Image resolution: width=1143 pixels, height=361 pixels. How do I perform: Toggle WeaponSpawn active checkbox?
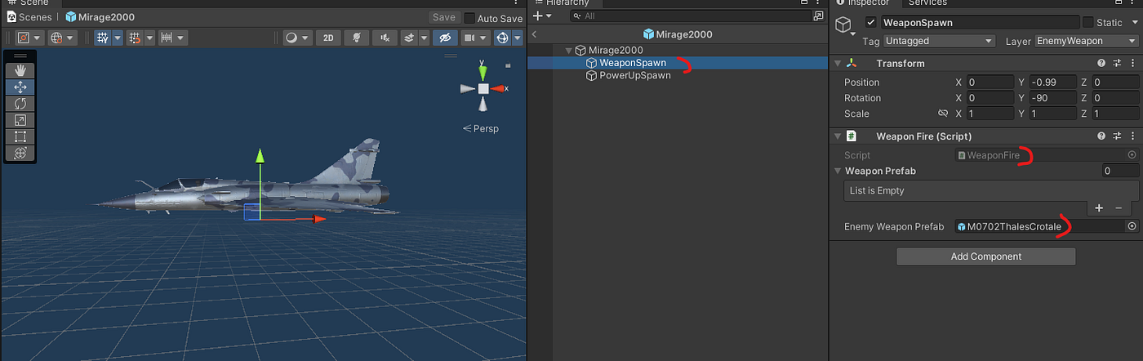coord(871,23)
